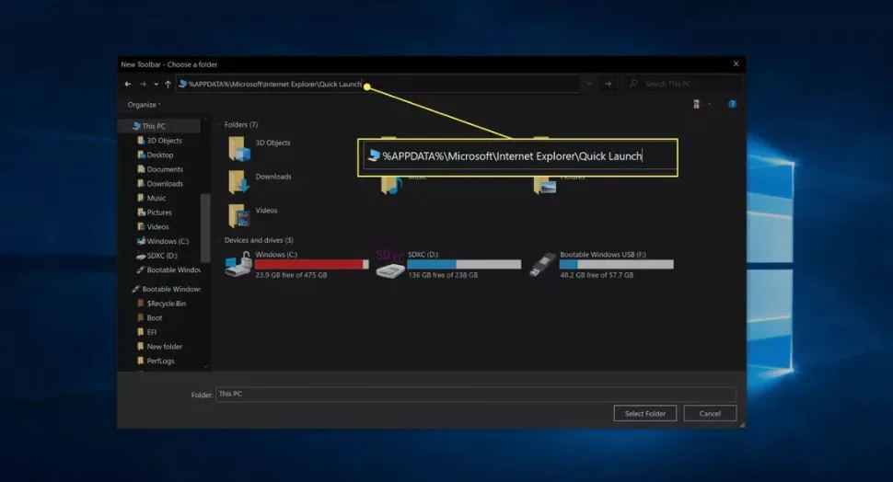Click '136 GB free of 238 GB' text
Image resolution: width=893 pixels, height=482 pixels.
coord(443,275)
